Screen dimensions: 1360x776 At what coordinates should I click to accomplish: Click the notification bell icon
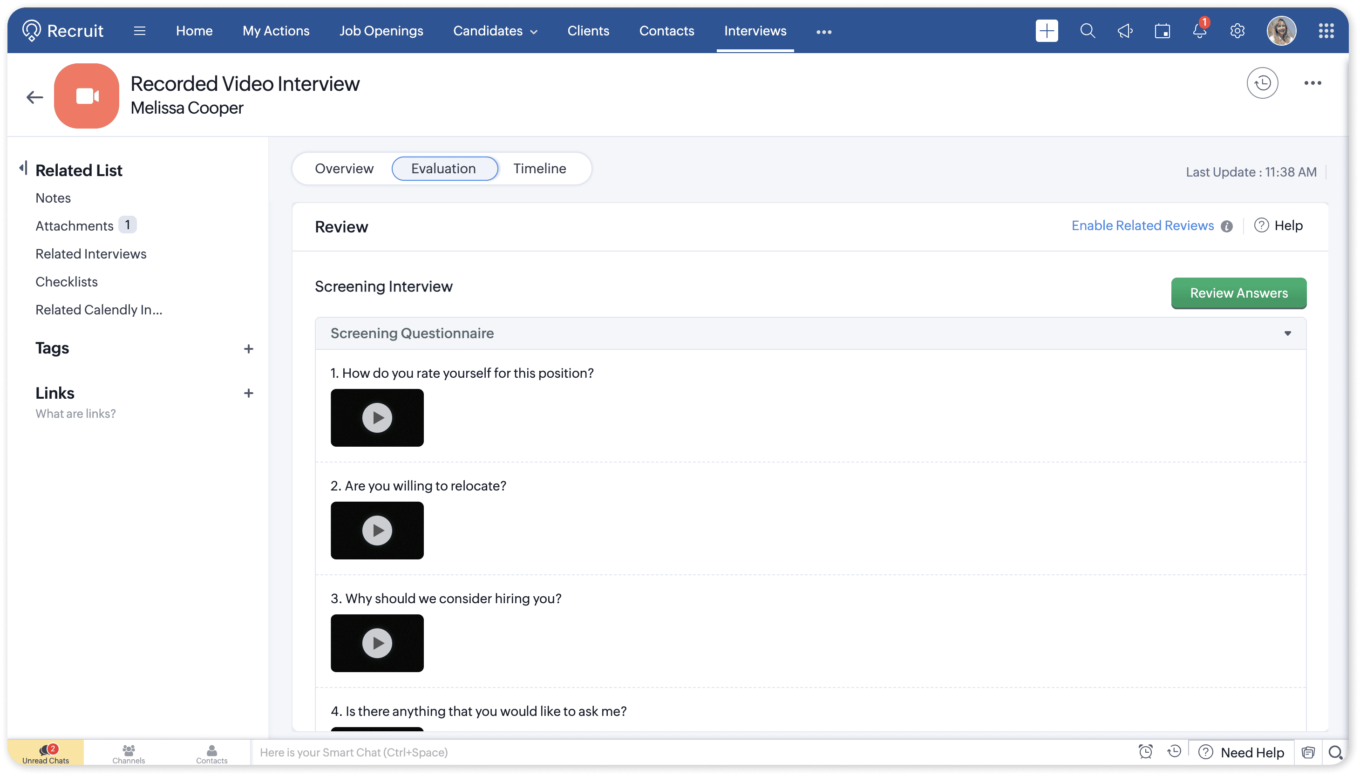1200,31
